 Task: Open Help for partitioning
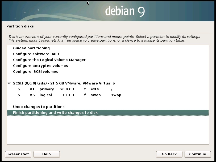pos(47,154)
